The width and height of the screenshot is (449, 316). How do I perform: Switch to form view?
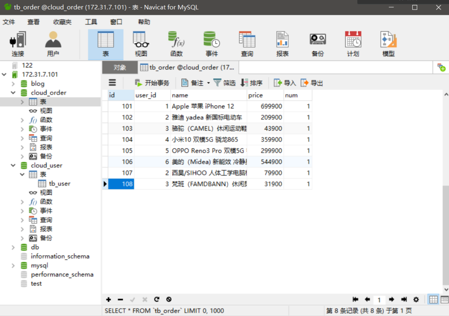point(444,299)
